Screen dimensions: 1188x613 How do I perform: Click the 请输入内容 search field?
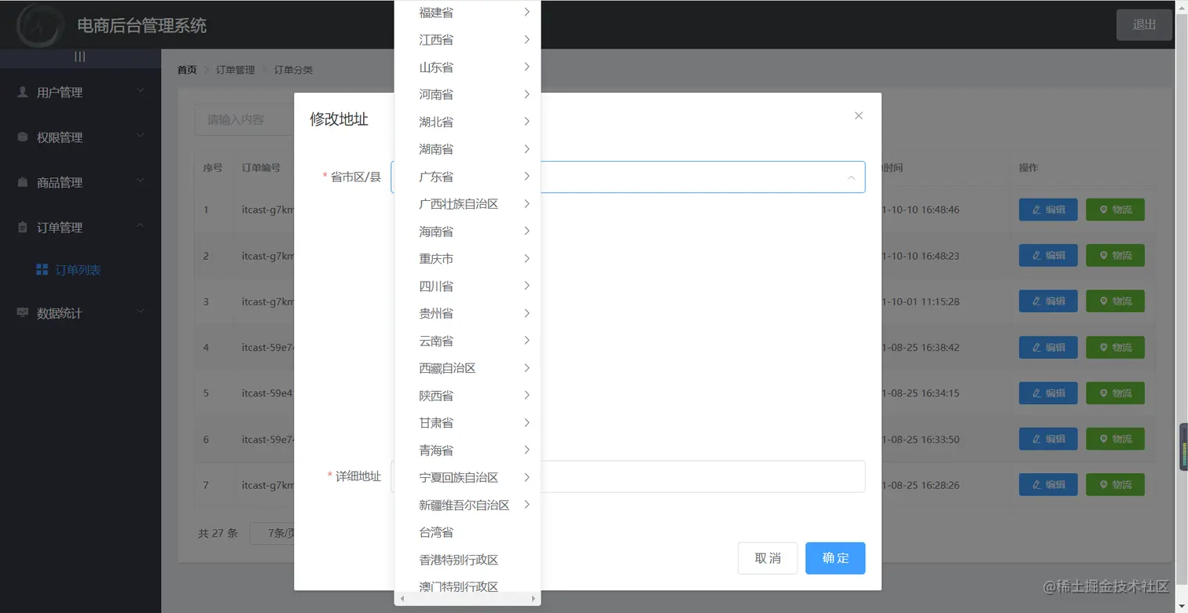[x=244, y=119]
